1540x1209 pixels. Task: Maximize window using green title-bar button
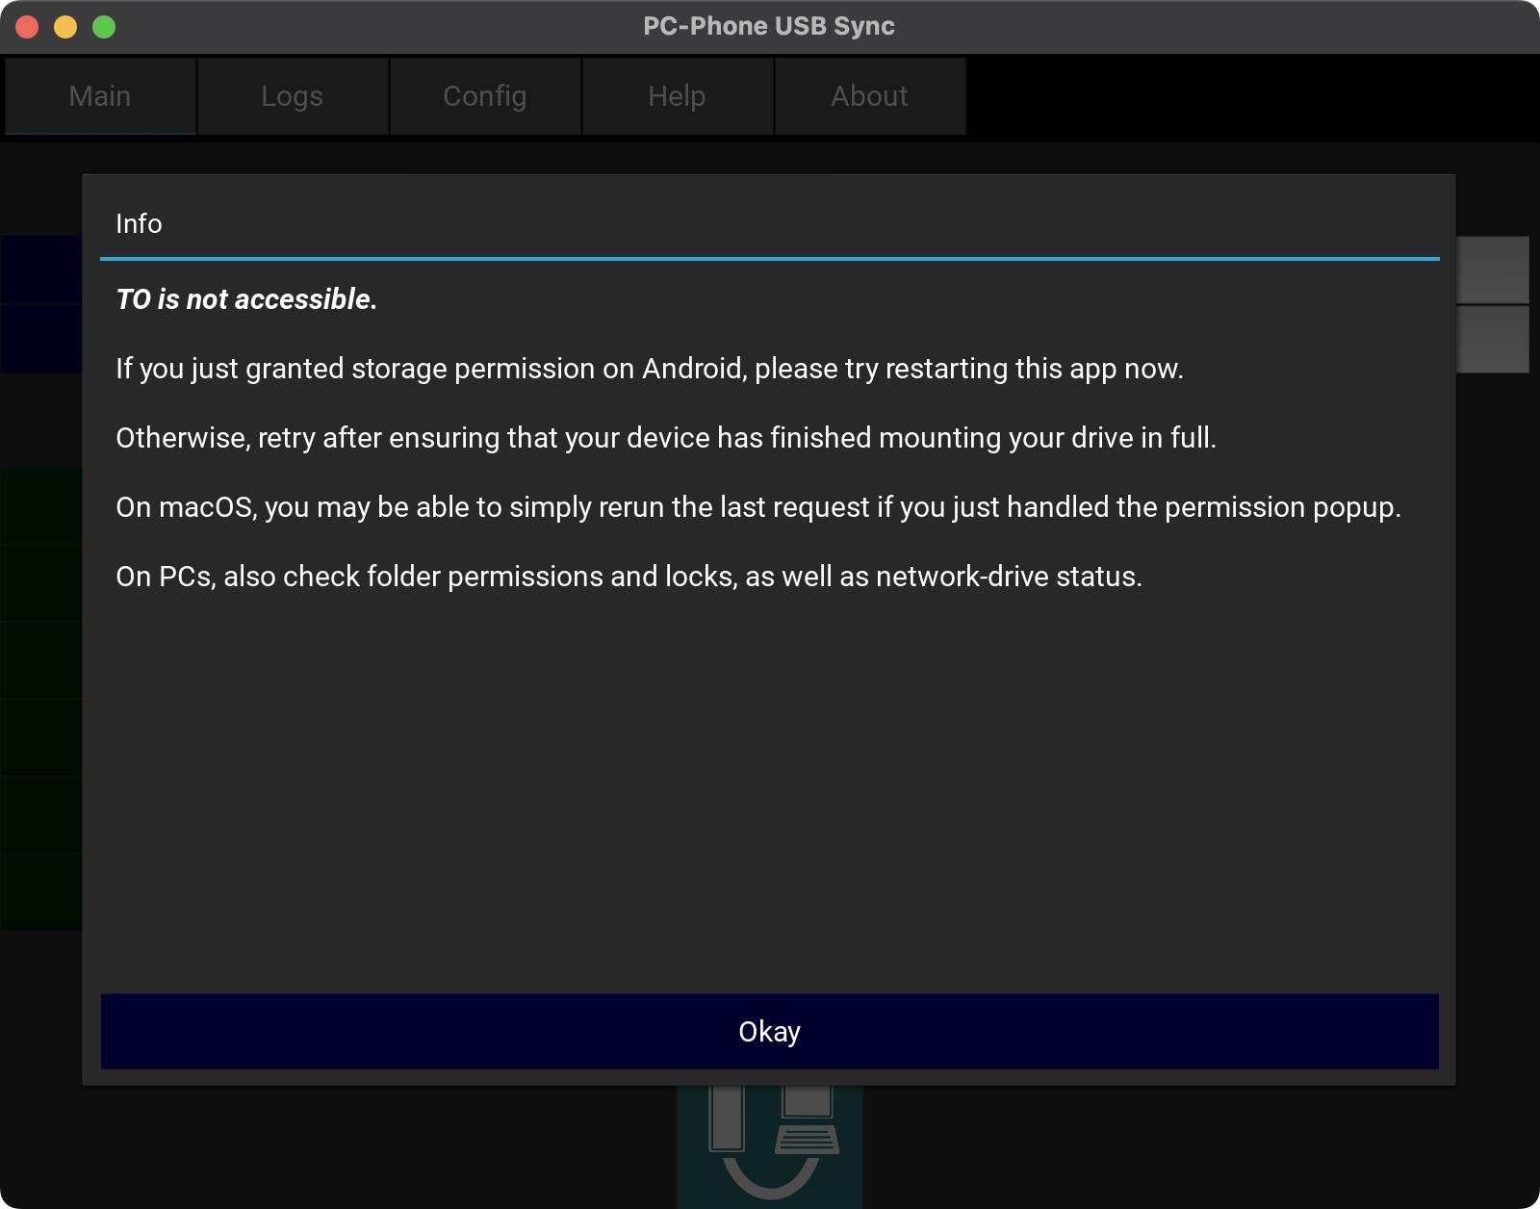point(104,27)
